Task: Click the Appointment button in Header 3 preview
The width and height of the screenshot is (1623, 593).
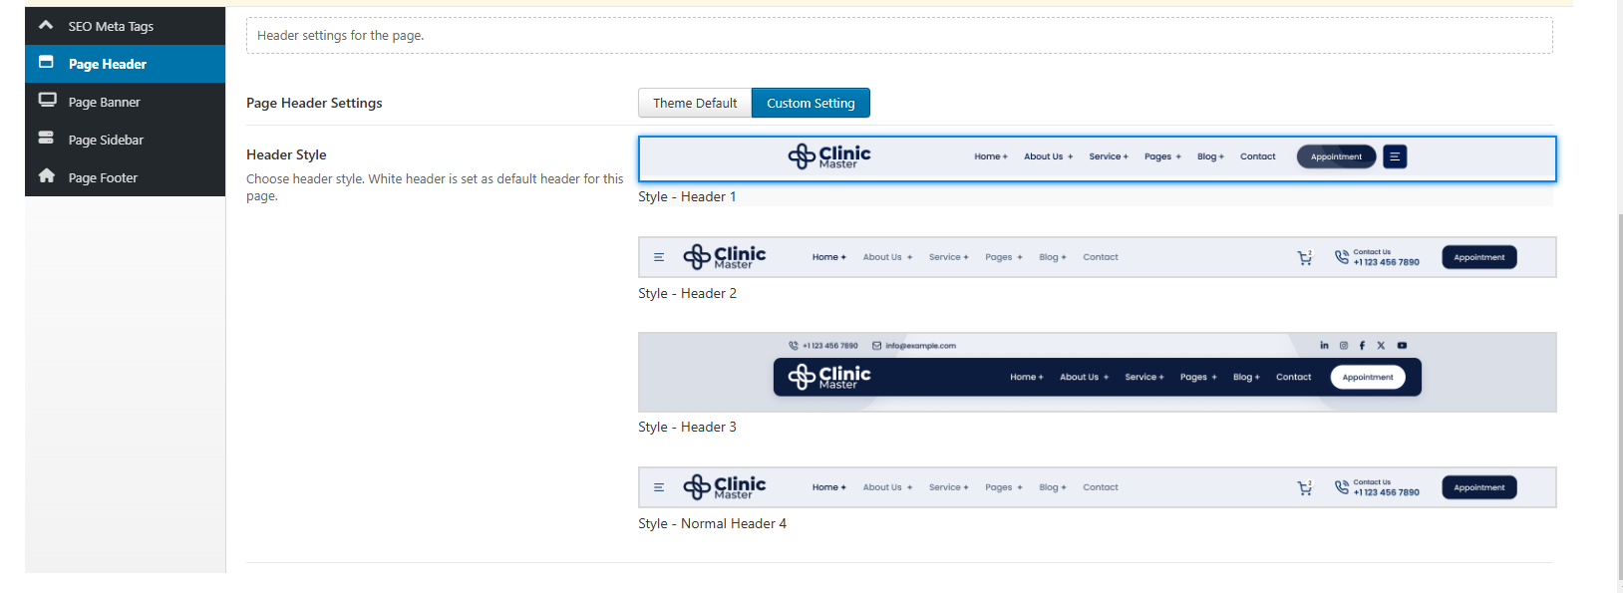Action: [x=1367, y=377]
